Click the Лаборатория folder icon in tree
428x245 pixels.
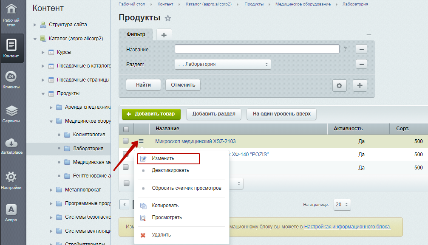pyautogui.click(x=67, y=149)
